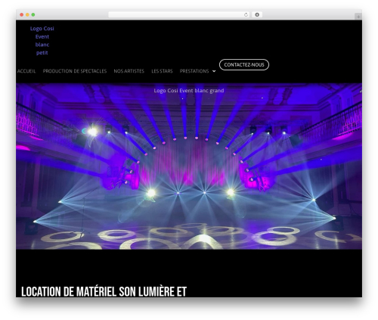Open Production de Spectacles page

[x=75, y=71]
